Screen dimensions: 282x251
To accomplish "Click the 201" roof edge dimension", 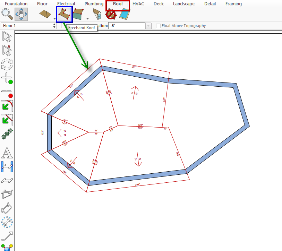I will click(x=134, y=67).
